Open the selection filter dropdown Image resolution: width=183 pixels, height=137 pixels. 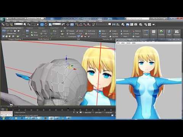point(18,24)
